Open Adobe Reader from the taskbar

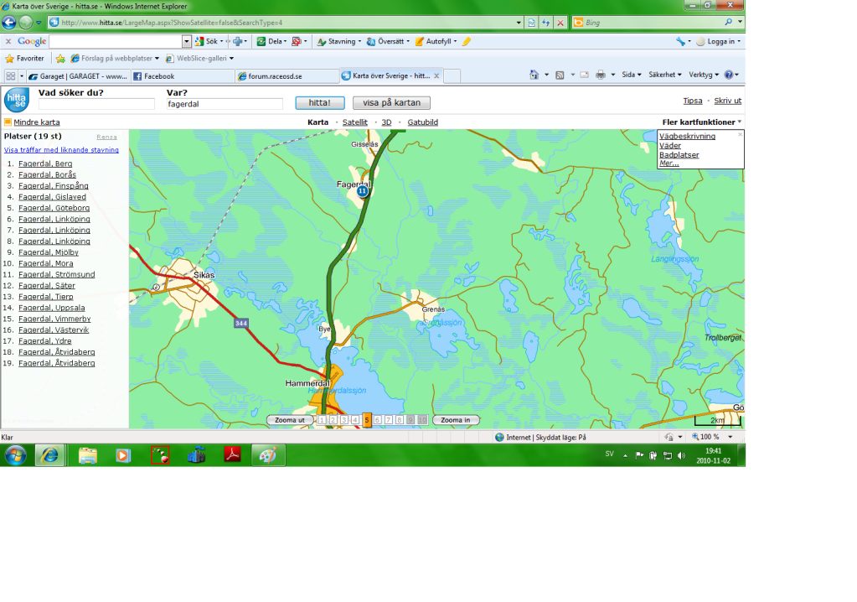(231, 455)
